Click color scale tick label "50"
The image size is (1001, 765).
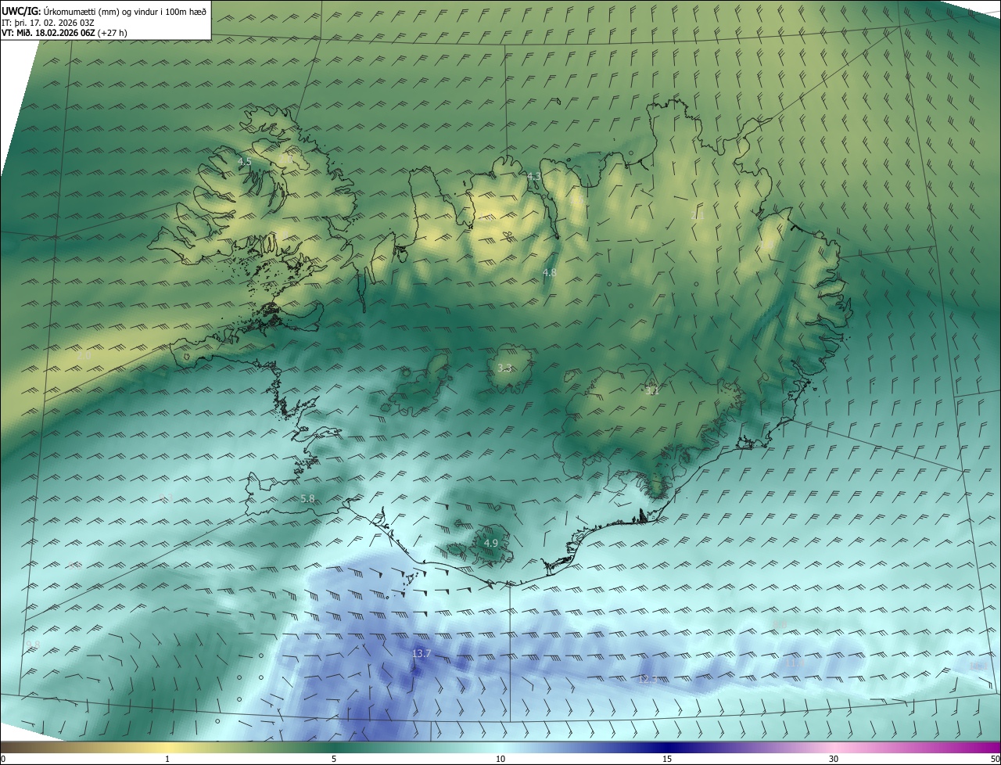pos(995,760)
